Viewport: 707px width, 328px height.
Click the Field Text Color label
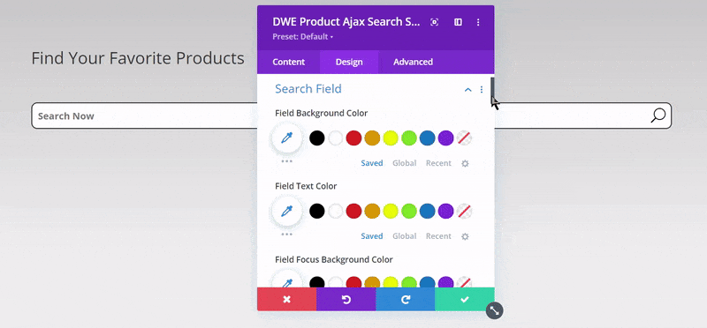click(306, 186)
